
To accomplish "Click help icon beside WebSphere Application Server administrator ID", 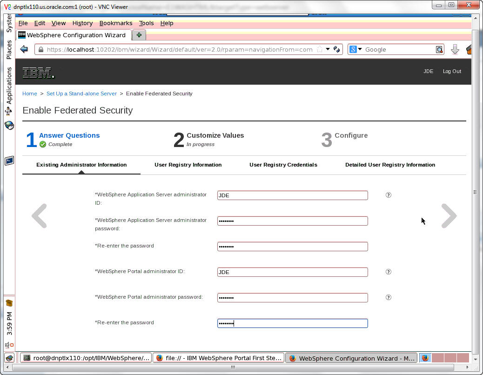I will click(x=389, y=195).
